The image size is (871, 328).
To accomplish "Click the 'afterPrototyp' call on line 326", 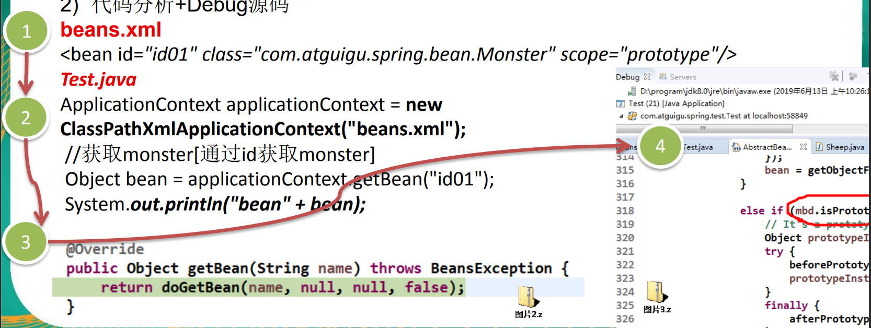I will click(829, 319).
